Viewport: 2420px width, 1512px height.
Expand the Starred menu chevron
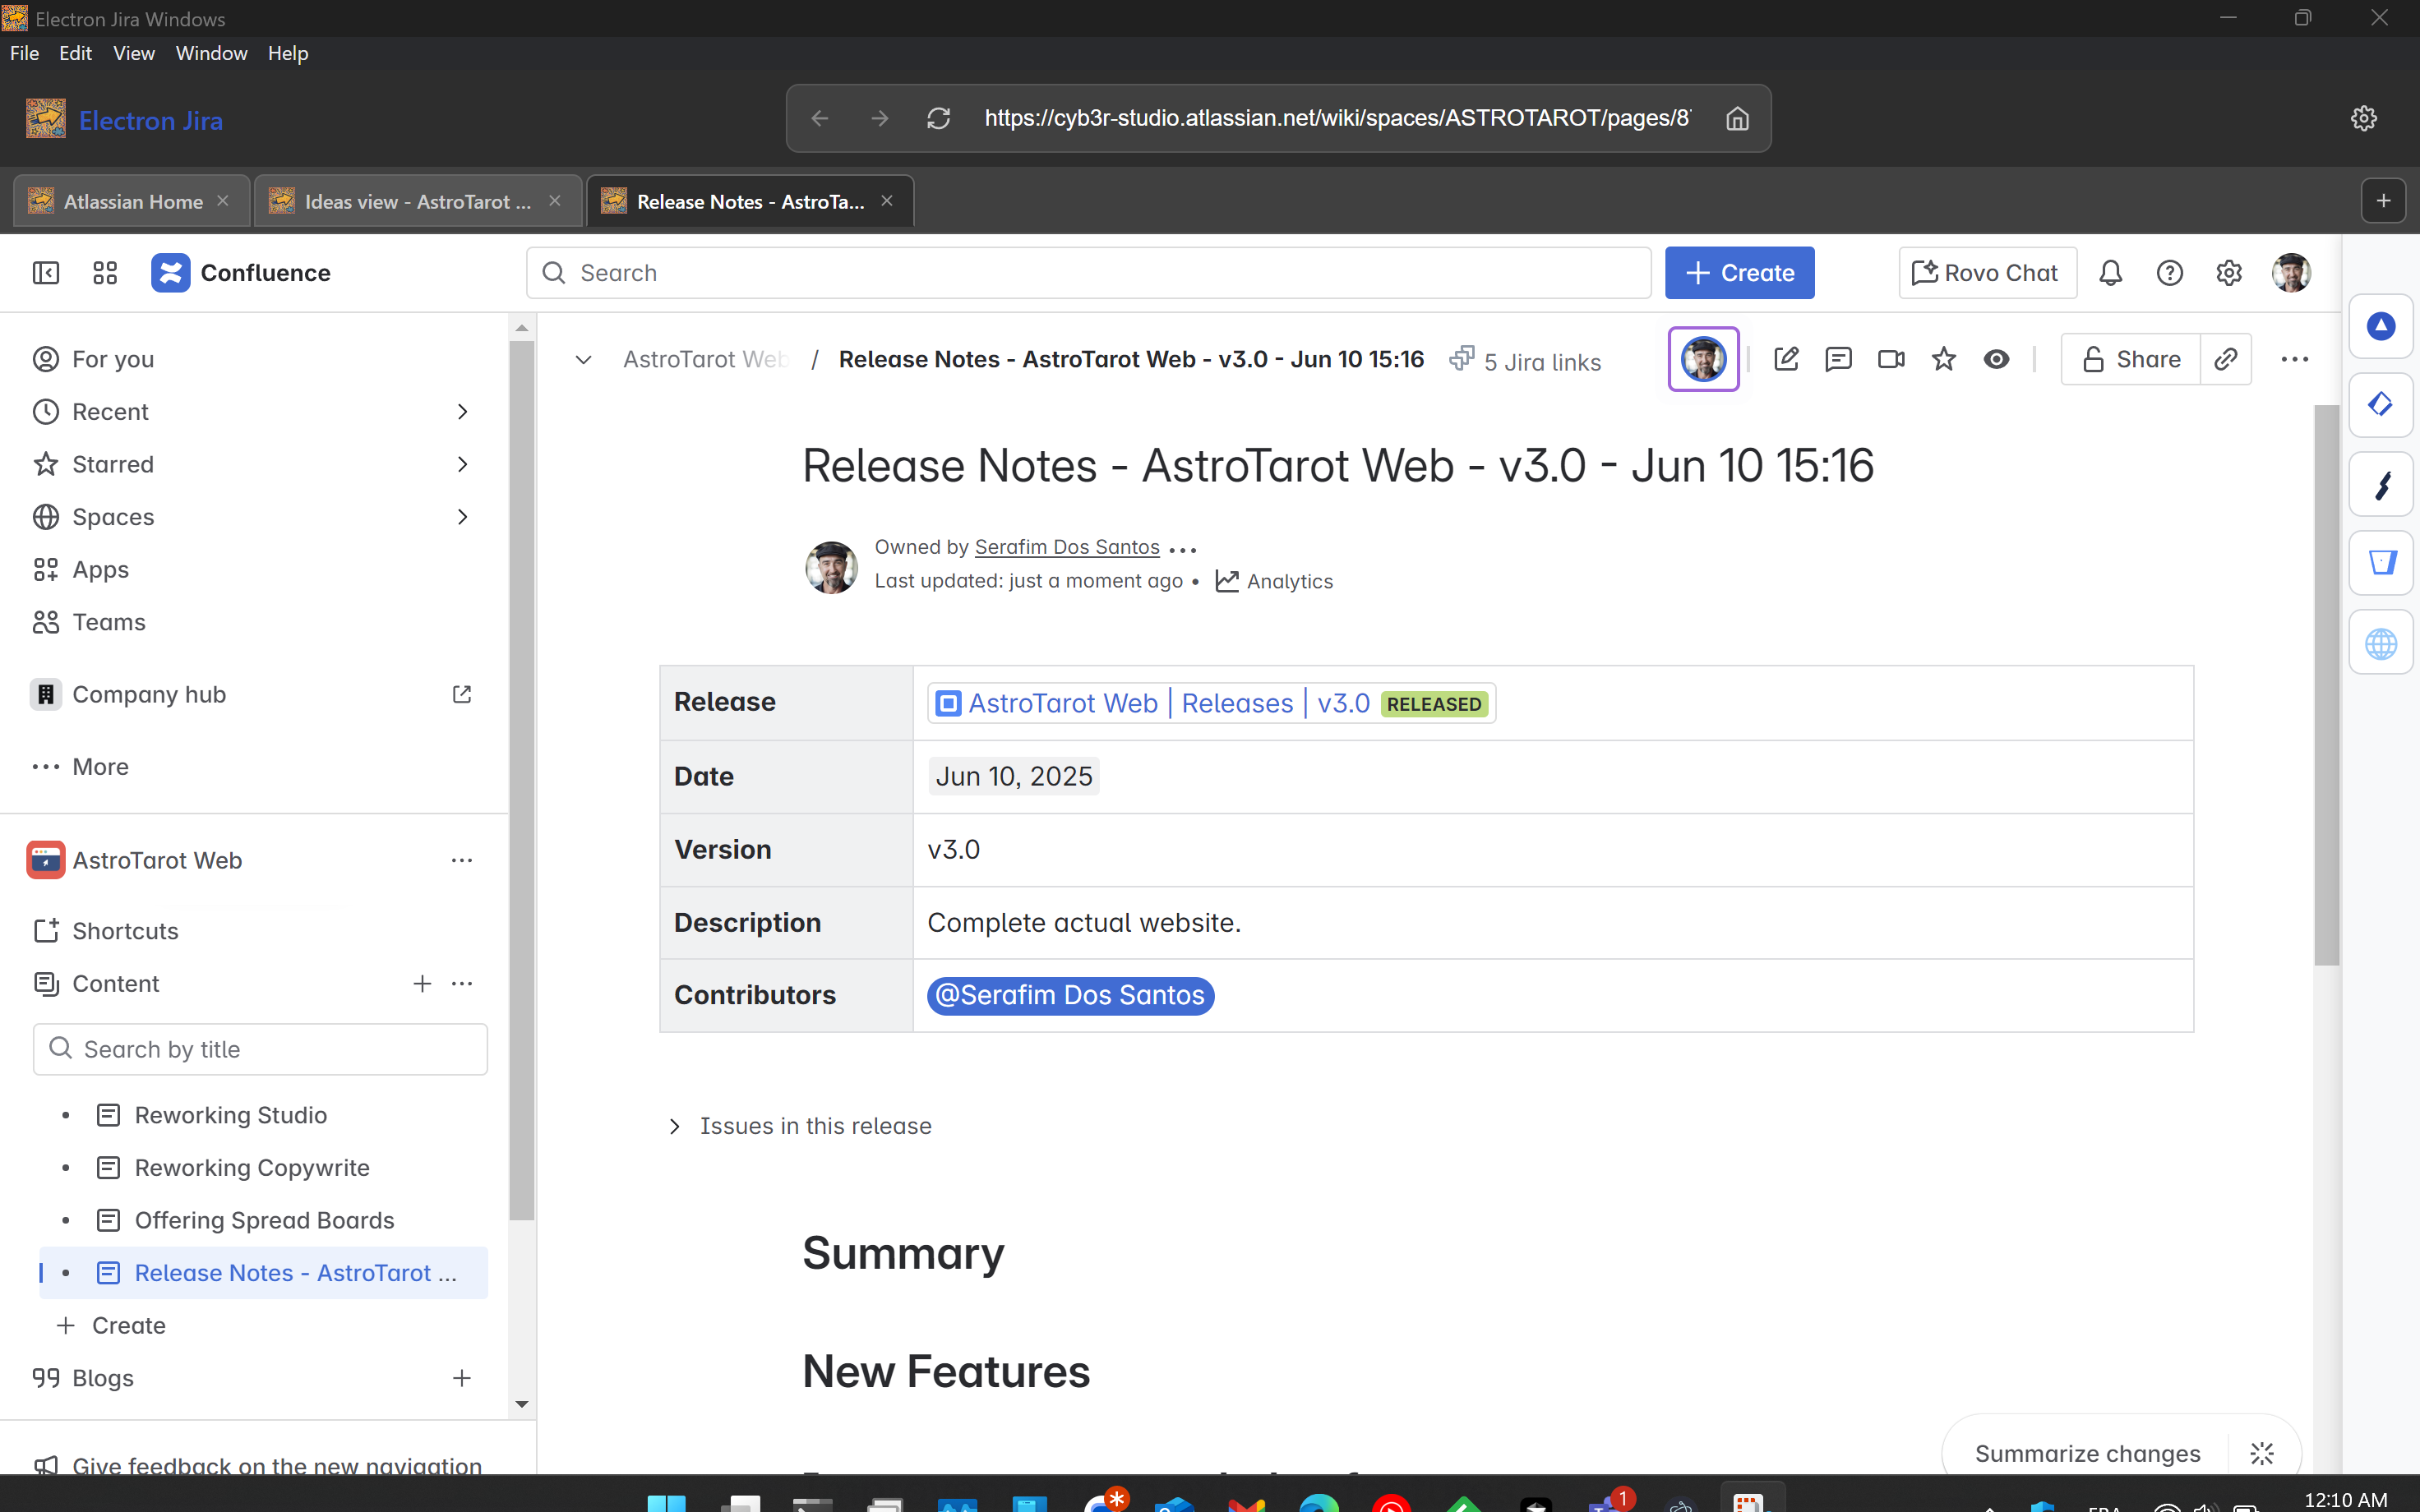[462, 464]
